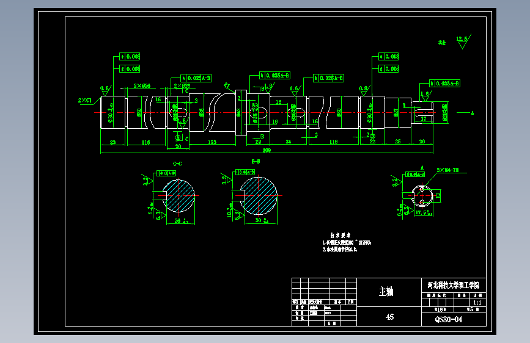Click the '主轴' part name in title block
This screenshot has width=530, height=343.
pos(386,291)
